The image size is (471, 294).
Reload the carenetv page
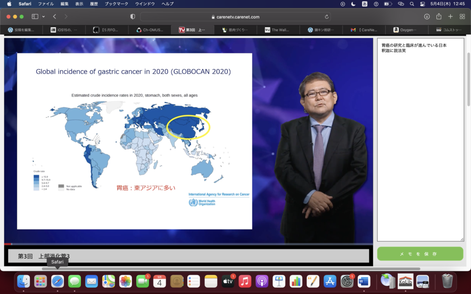[327, 17]
